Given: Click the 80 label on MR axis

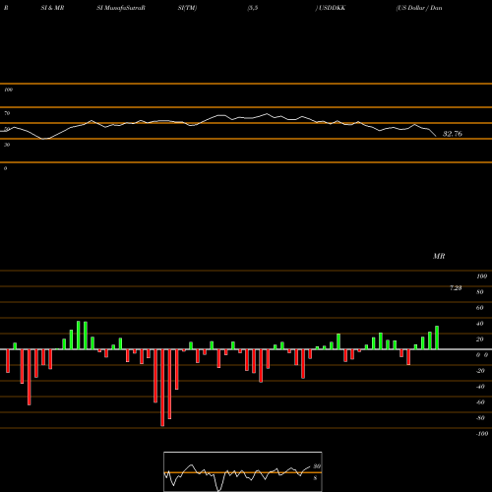Looking at the screenshot, I should click(x=480, y=292).
